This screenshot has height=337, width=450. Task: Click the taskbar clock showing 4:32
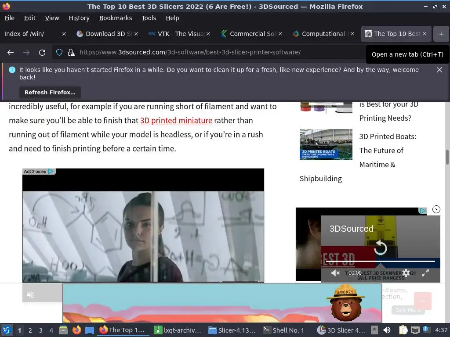point(441,330)
